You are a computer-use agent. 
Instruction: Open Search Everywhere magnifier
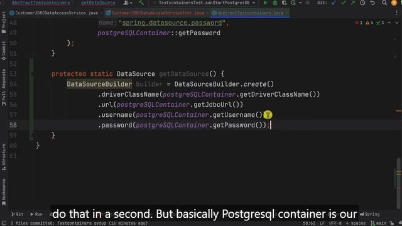384,3
